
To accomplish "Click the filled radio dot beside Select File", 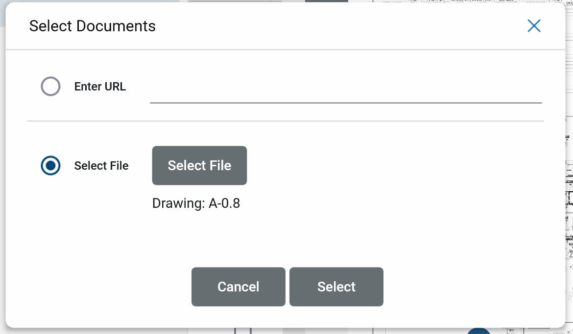I will 50,166.
